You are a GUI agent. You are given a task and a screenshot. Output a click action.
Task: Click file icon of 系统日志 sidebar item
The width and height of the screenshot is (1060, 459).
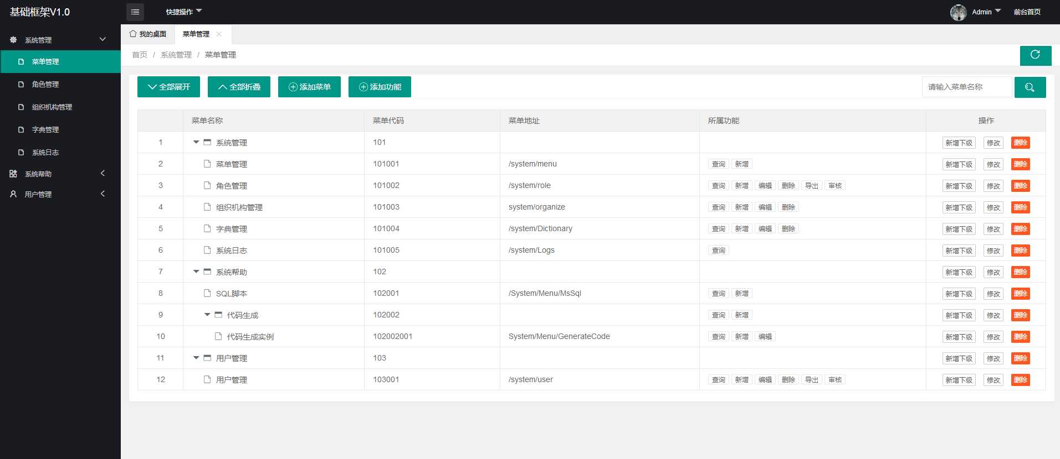[21, 152]
